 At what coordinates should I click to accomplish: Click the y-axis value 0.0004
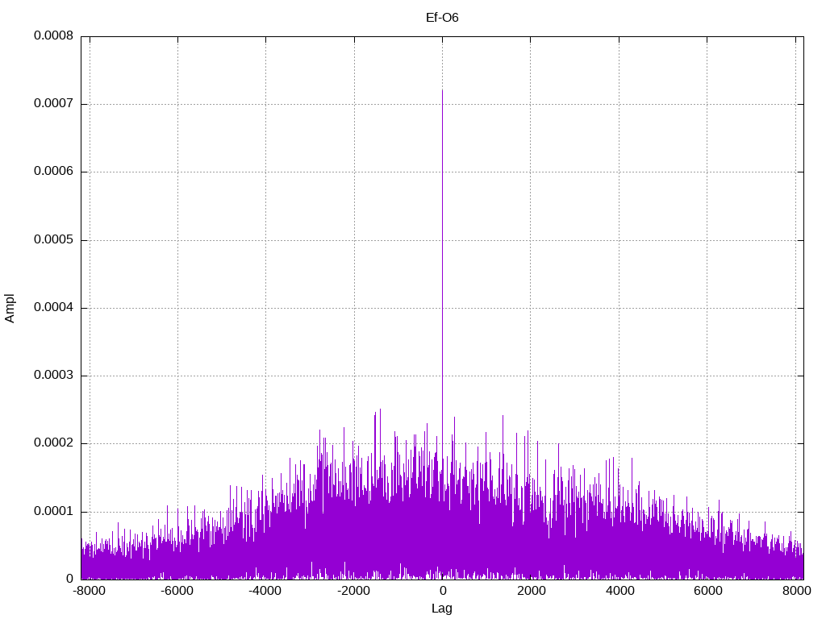54,308
